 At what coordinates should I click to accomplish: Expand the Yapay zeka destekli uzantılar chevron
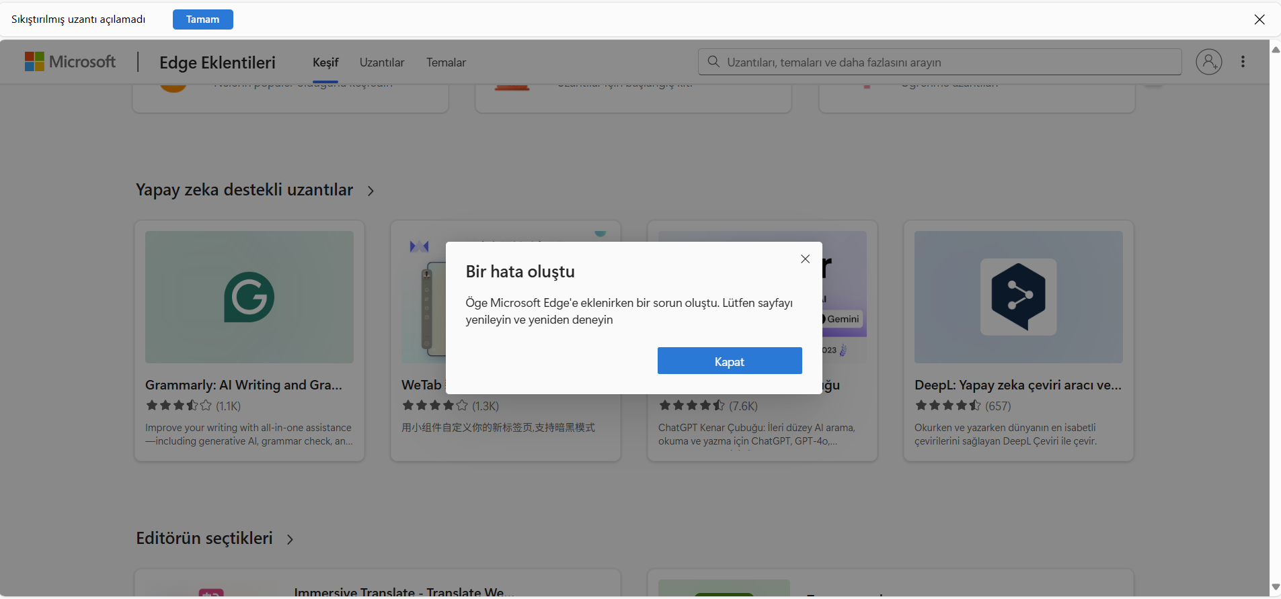[371, 191]
